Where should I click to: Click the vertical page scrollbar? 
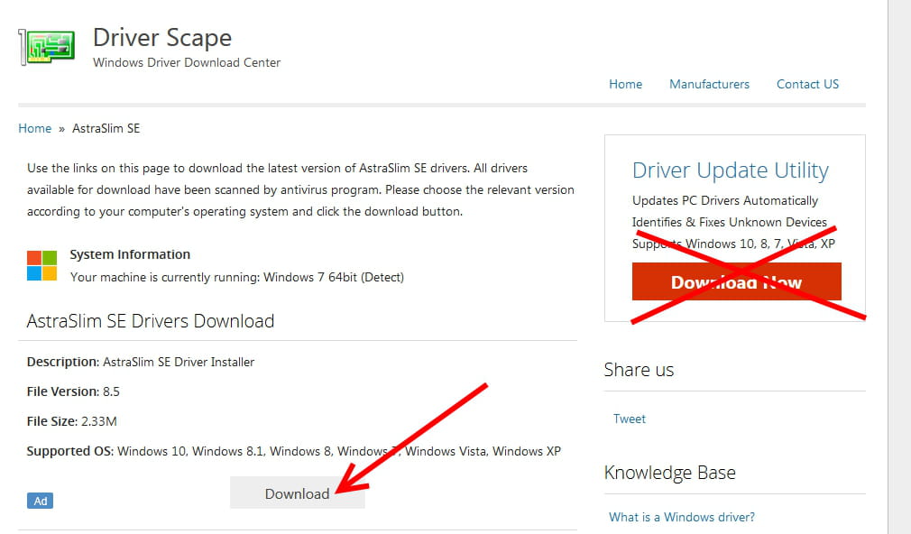coord(899,267)
